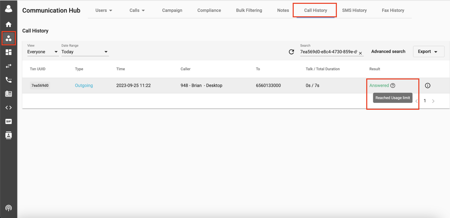The height and width of the screenshot is (218, 450).
Task: Switch to the Campaign tab
Action: [172, 10]
